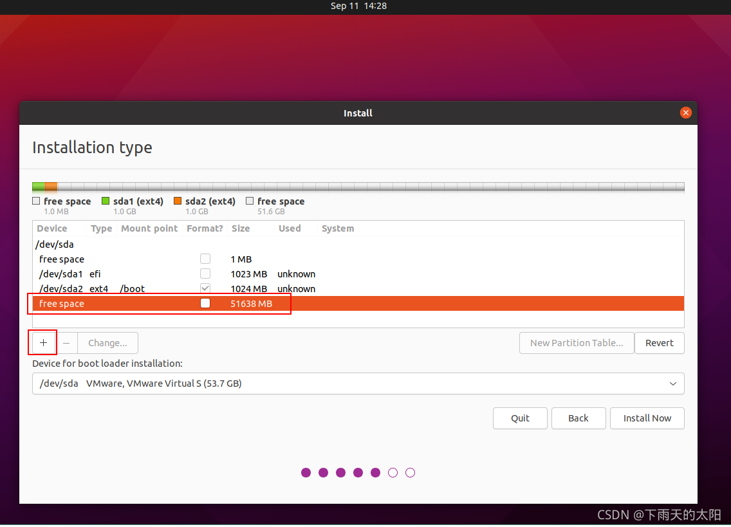Click the orange sda2 segment in the disk bar
The height and width of the screenshot is (527, 731).
[51, 187]
